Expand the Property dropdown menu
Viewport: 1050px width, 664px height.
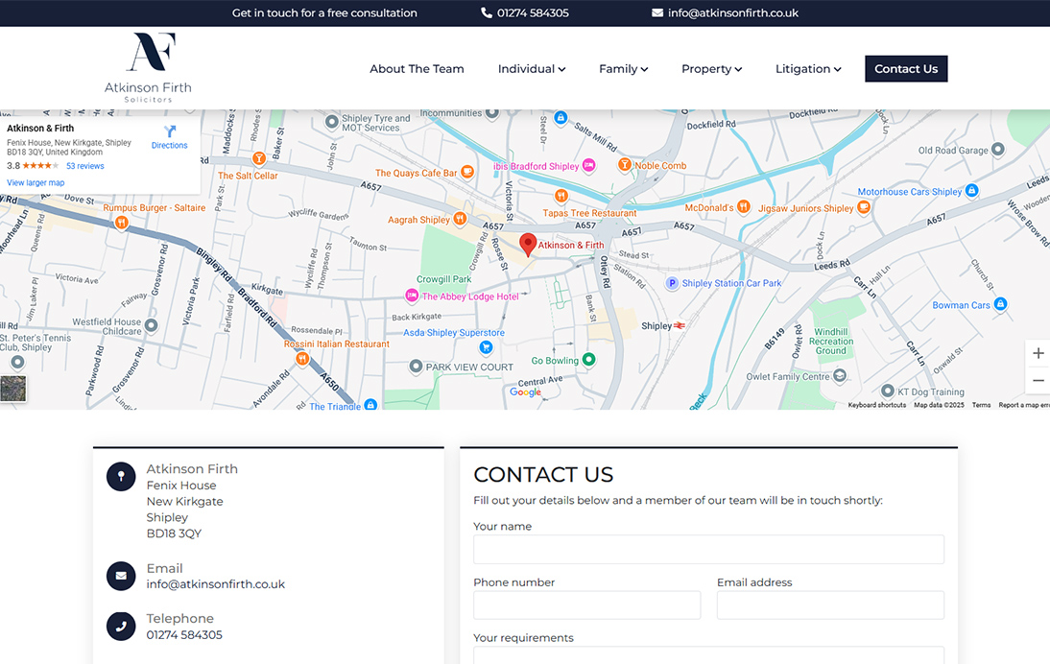(711, 69)
